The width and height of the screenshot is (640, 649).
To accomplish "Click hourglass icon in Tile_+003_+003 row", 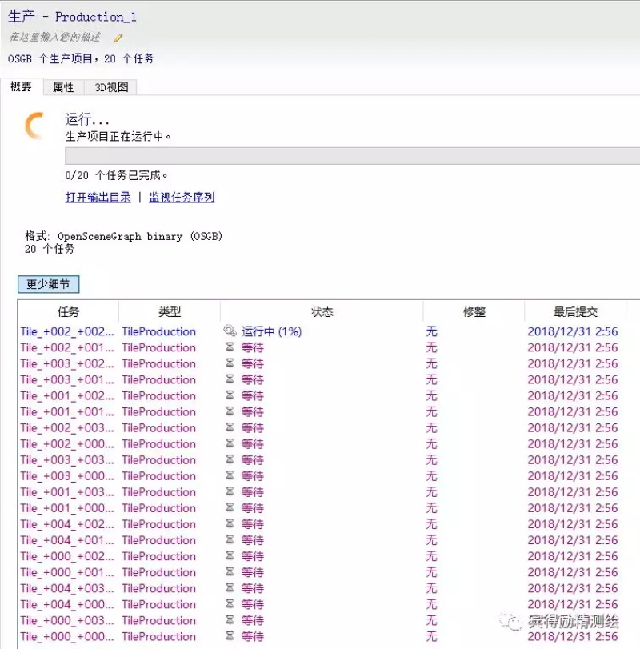I will pyautogui.click(x=230, y=460).
